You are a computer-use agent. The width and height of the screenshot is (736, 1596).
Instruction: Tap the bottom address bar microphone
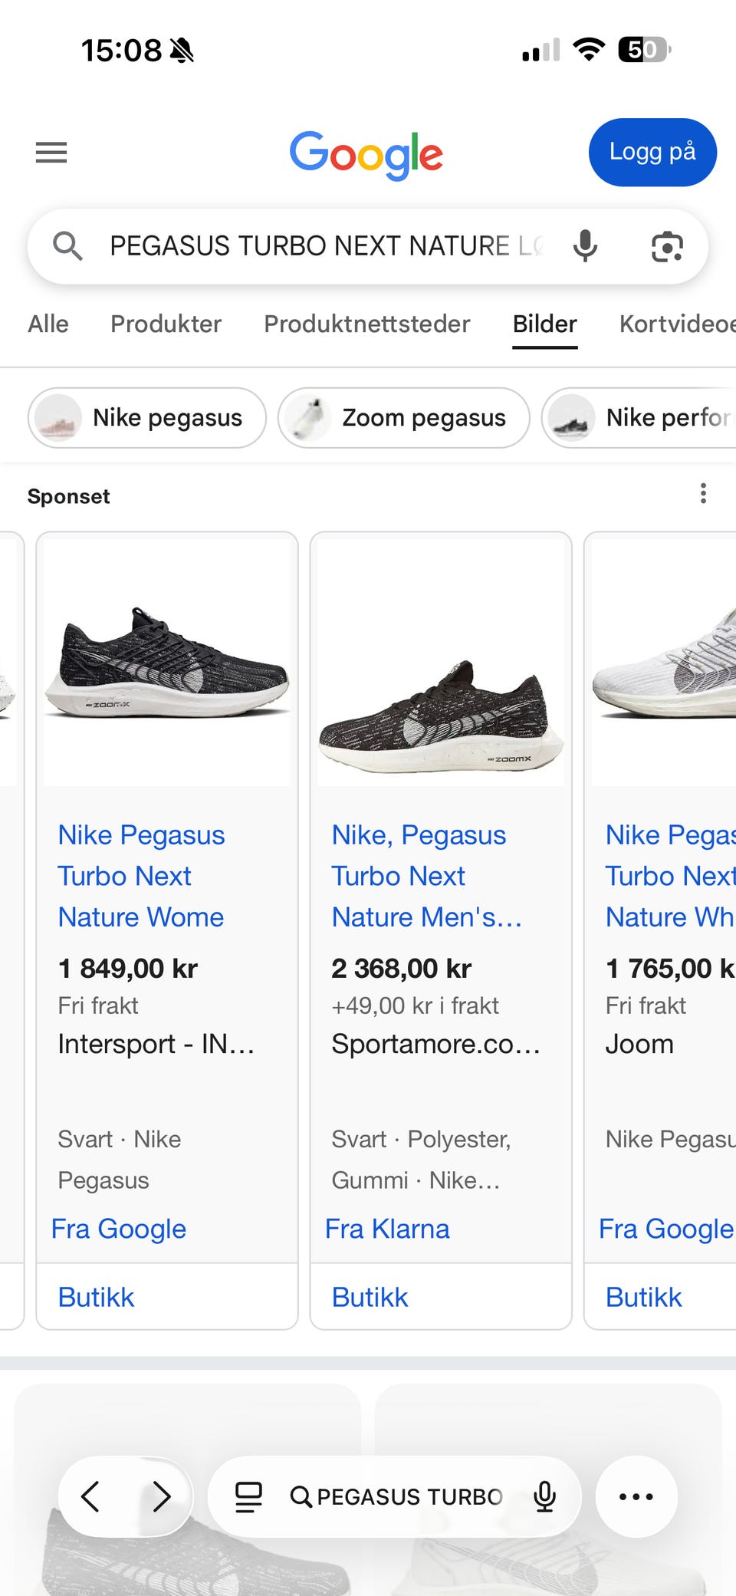pos(544,1496)
